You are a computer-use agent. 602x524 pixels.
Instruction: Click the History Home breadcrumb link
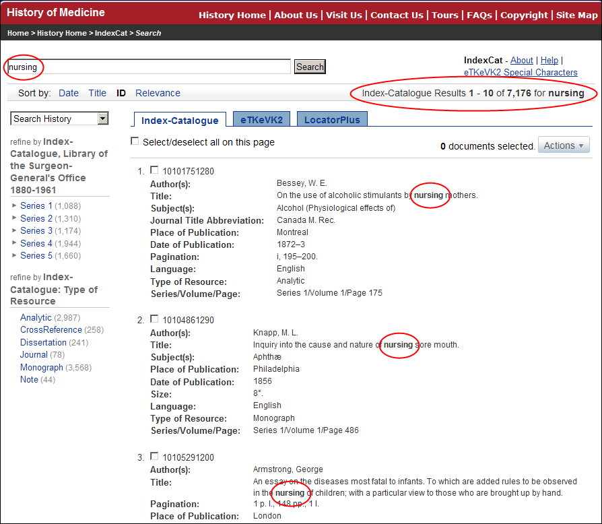tap(62, 33)
